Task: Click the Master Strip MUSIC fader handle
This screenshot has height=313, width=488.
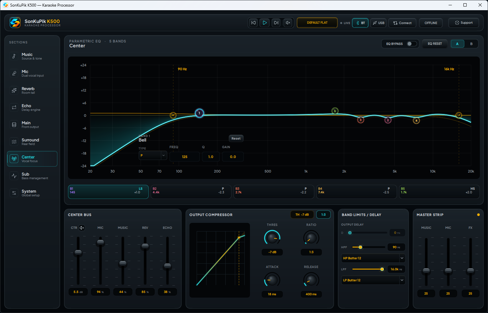Action: 426,271
